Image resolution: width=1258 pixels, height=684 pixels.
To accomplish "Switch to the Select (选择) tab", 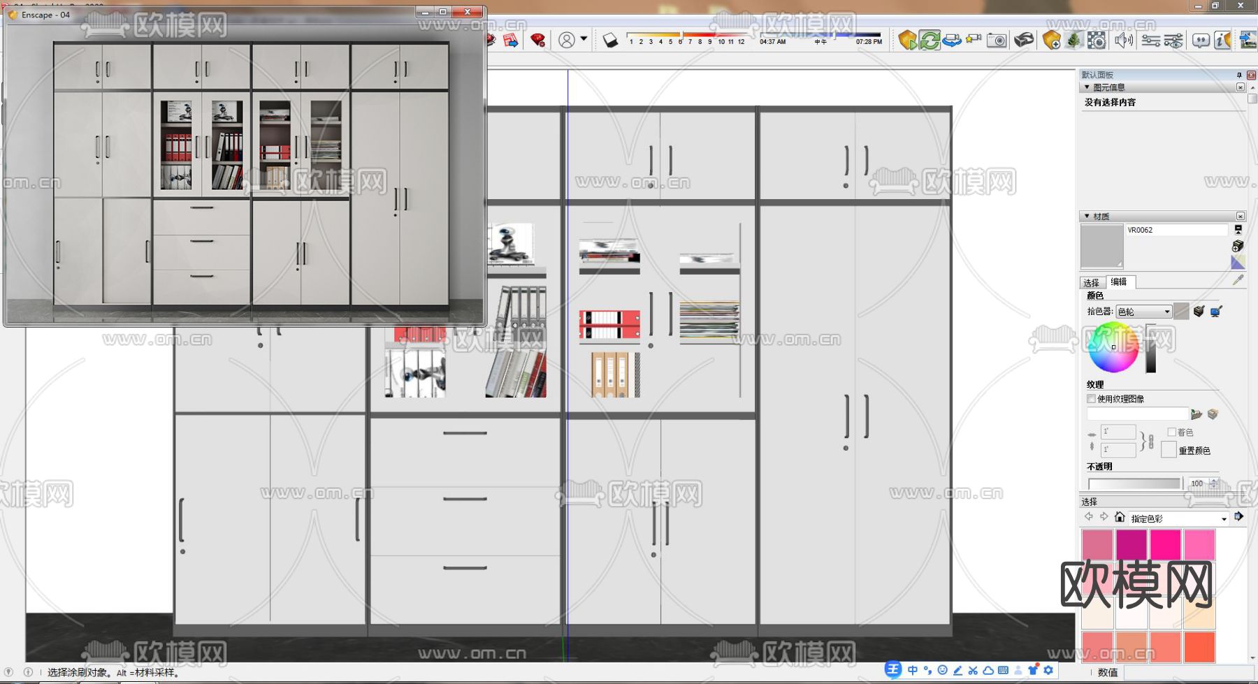I will (x=1091, y=282).
